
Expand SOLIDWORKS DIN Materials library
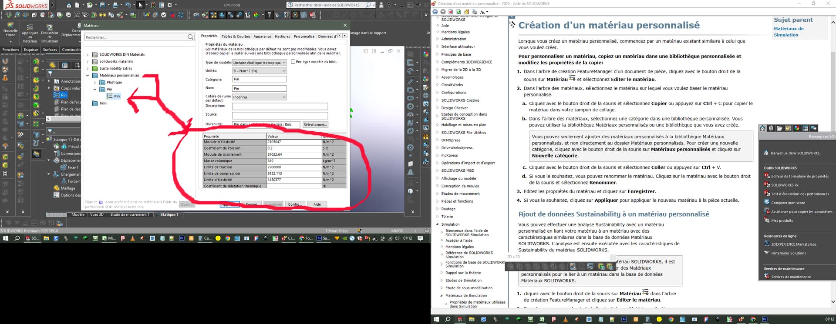(88, 55)
